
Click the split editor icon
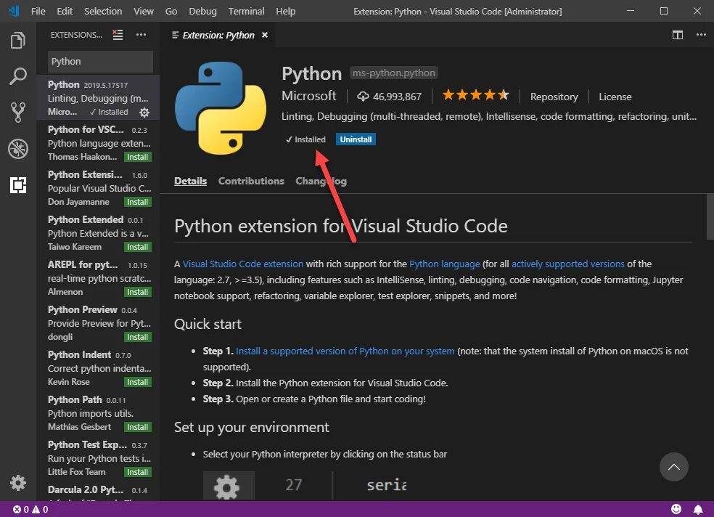tap(677, 35)
